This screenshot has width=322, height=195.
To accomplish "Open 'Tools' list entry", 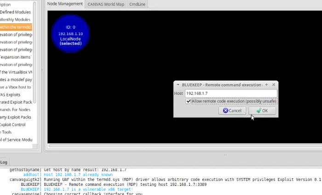I will [16, 132].
